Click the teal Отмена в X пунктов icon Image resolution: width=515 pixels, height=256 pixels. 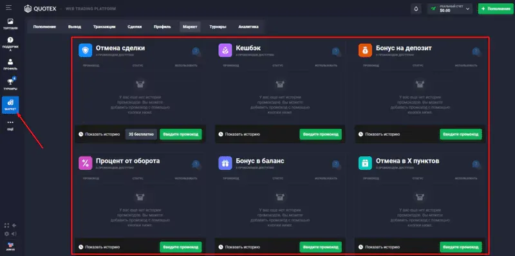[365, 163]
